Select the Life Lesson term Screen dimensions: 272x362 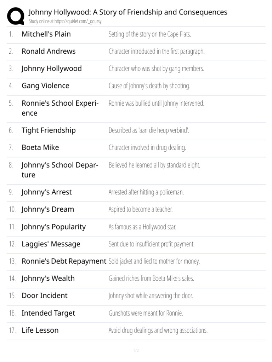[40, 331]
